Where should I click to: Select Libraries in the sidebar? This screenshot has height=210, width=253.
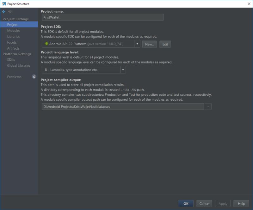[x=13, y=36]
